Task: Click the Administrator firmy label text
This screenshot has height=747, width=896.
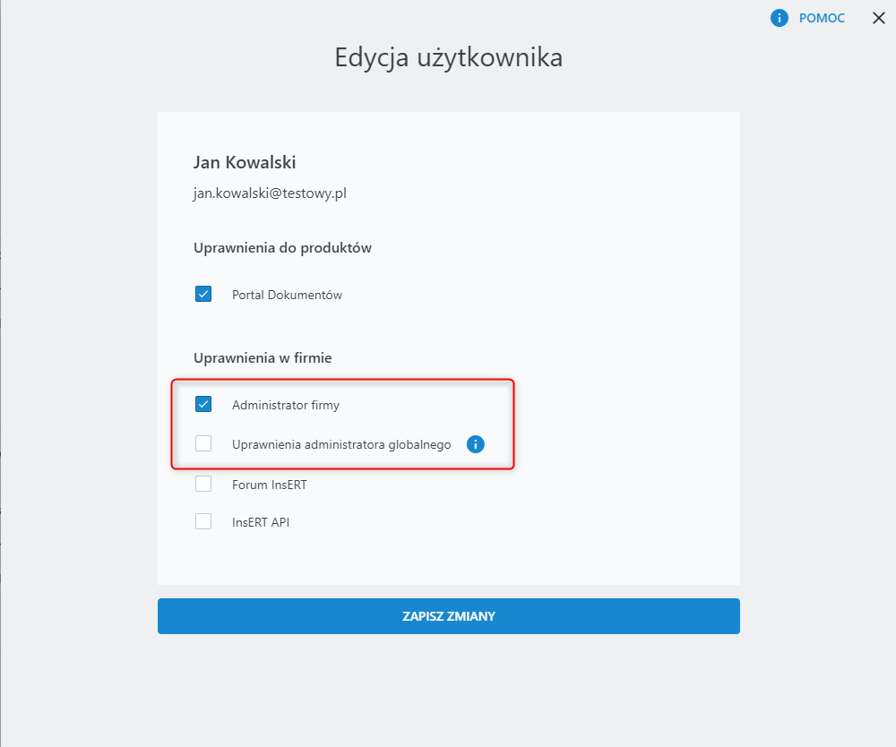Action: [285, 405]
